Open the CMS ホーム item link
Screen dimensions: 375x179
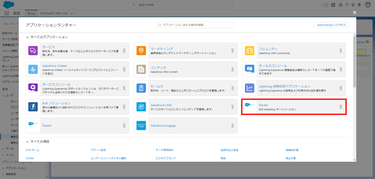tap(32, 150)
